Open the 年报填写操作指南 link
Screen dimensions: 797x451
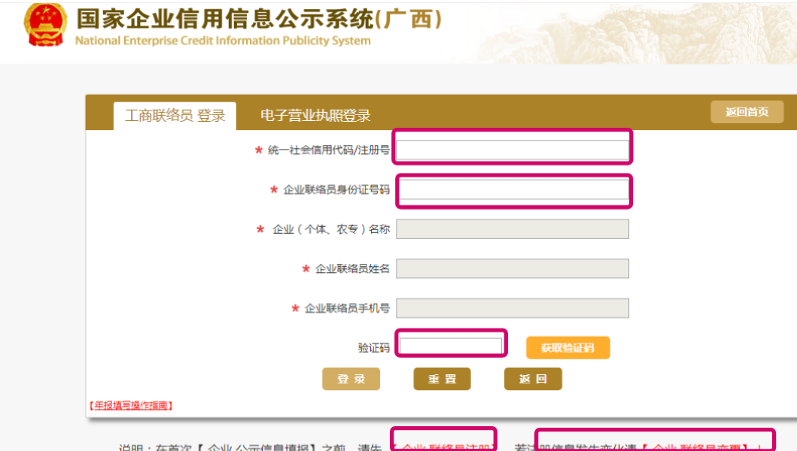[131, 405]
